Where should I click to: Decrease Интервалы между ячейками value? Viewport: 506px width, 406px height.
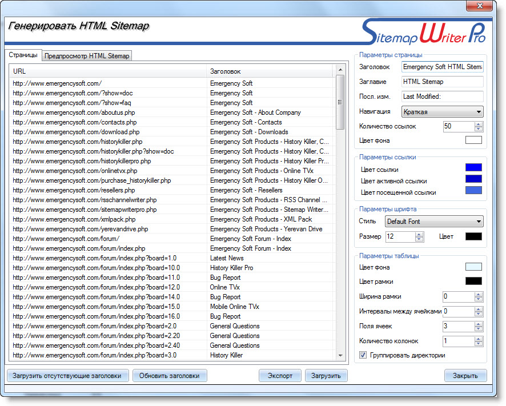pyautogui.click(x=479, y=314)
